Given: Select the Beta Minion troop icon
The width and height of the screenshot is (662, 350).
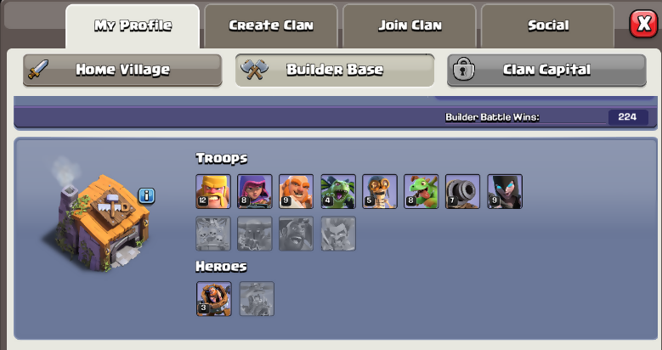Looking at the screenshot, I should point(338,191).
